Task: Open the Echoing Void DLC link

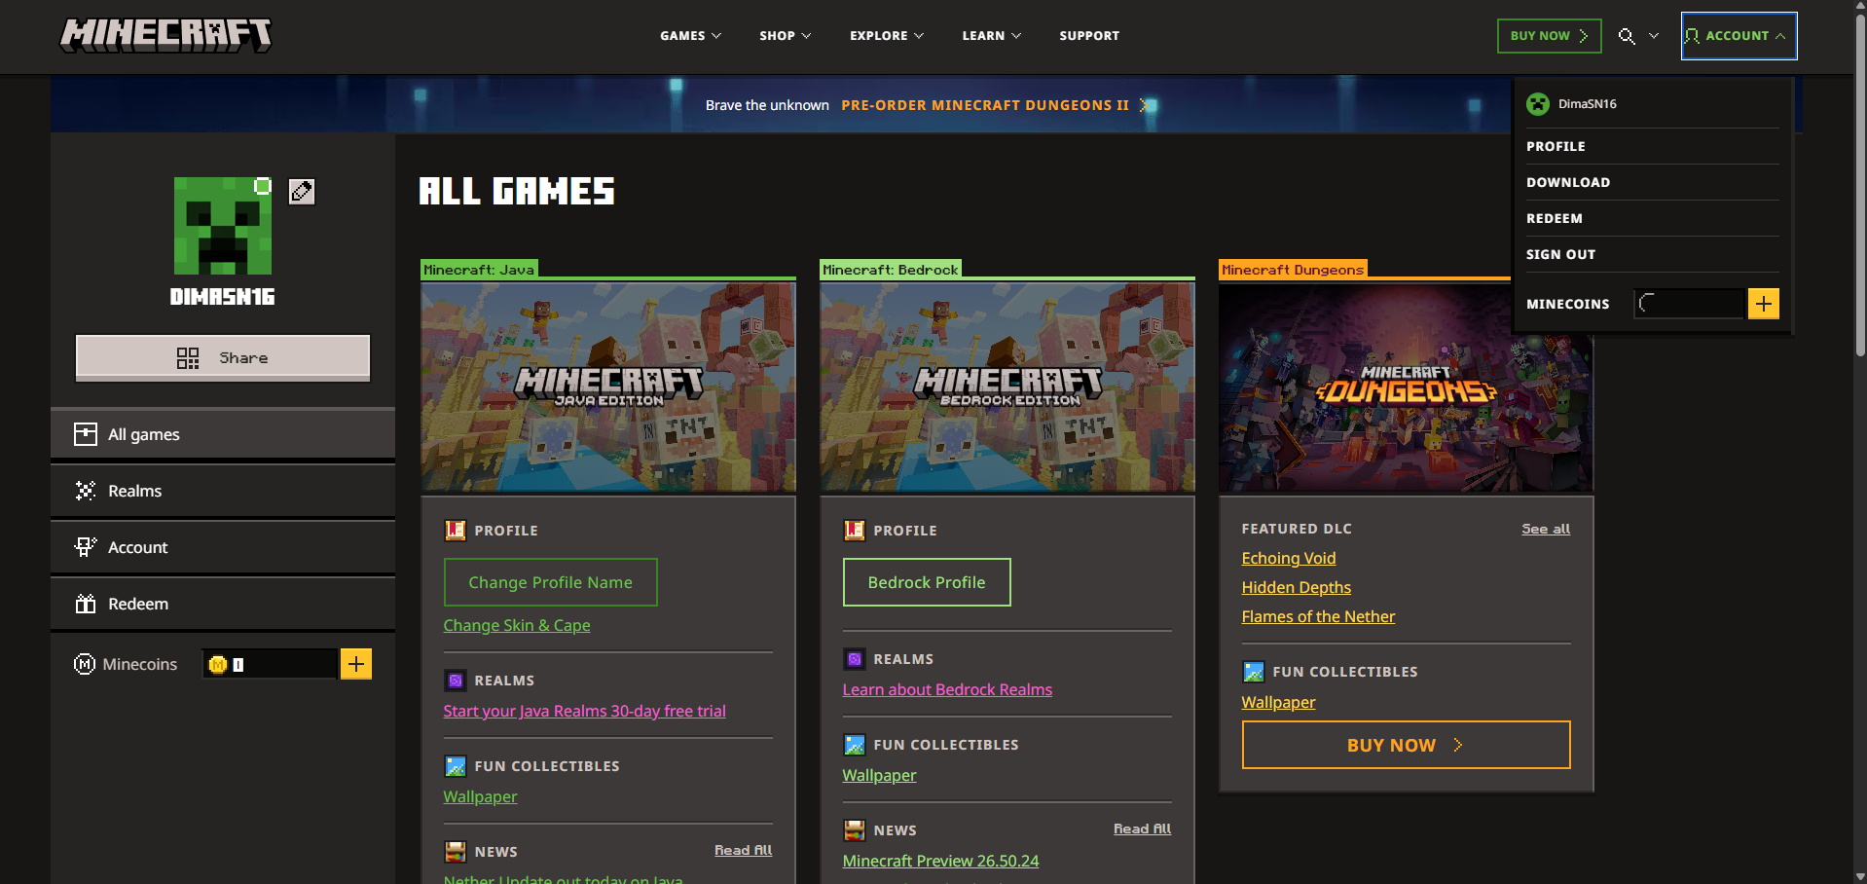Action: [1289, 558]
